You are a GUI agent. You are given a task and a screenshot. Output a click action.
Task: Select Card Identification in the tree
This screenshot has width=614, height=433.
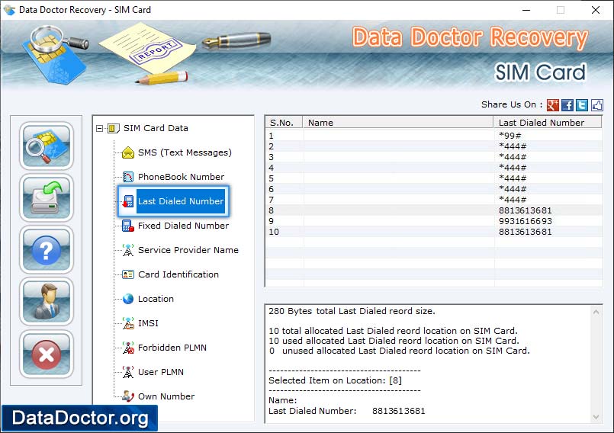(x=178, y=274)
